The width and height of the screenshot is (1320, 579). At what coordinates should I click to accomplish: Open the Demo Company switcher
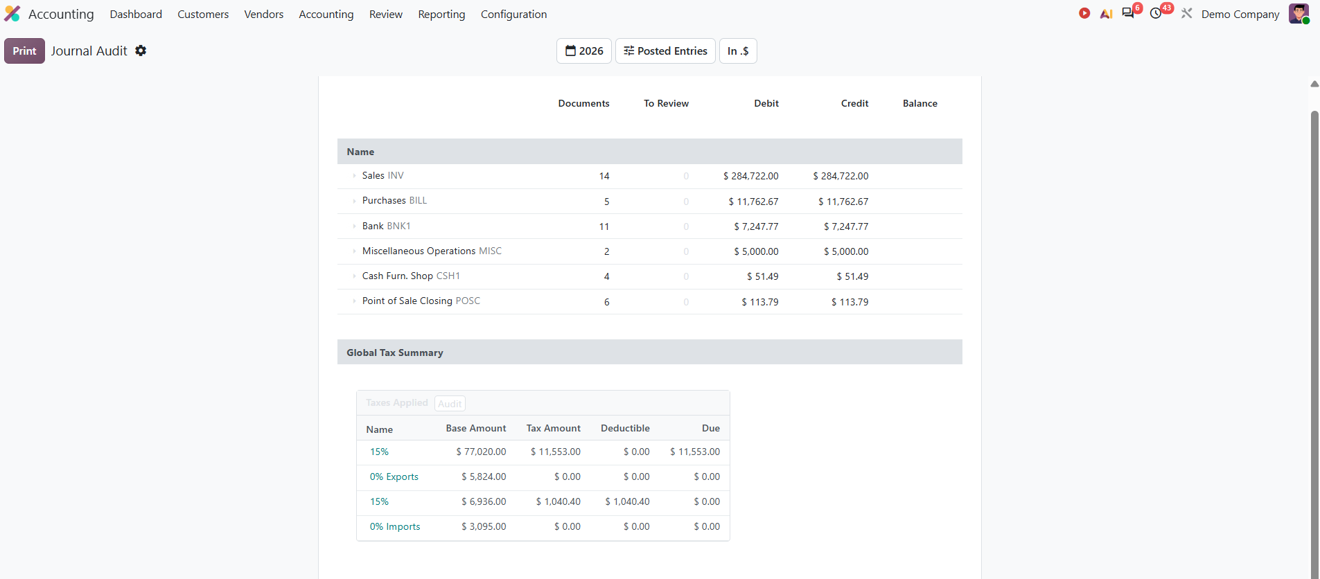pos(1240,14)
